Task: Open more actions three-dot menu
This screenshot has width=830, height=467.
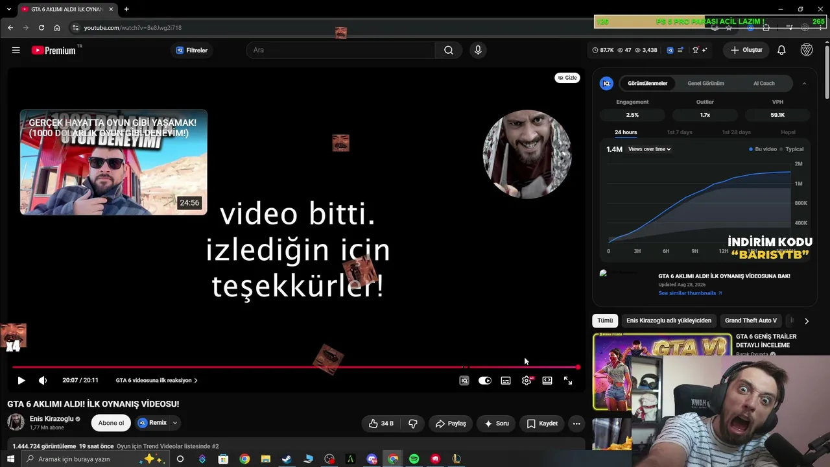Action: click(x=576, y=424)
